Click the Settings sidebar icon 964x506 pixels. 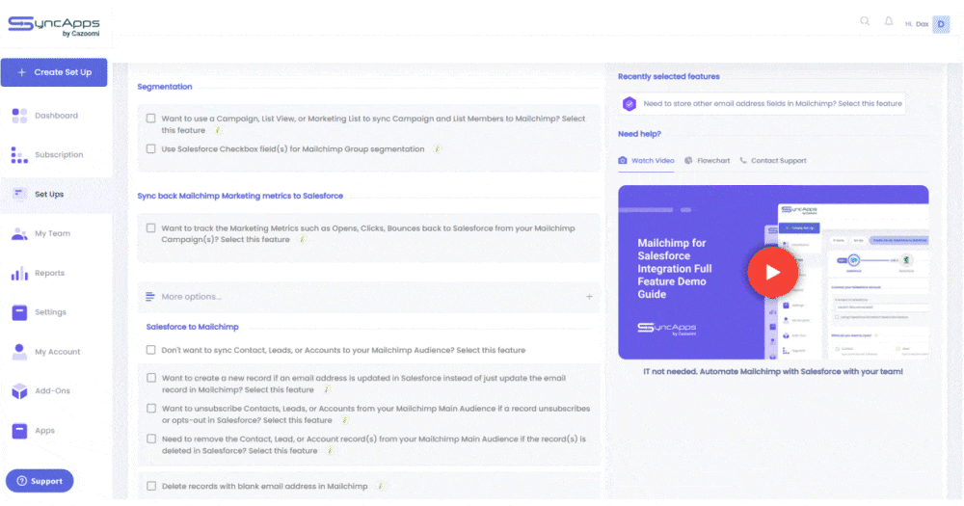19,312
